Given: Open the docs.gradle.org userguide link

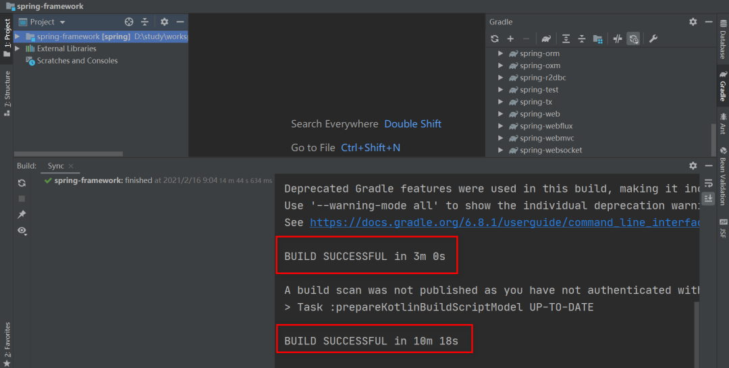Looking at the screenshot, I should pos(505,222).
